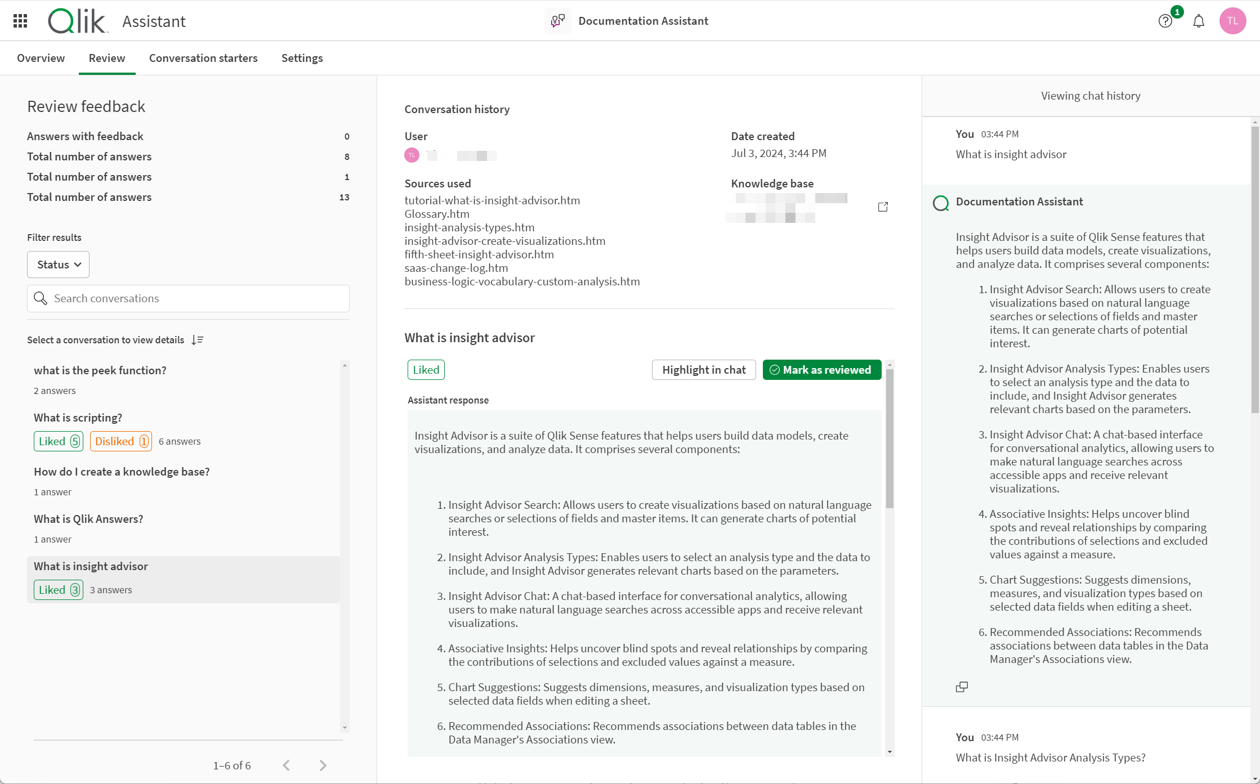1260x784 pixels.
Task: Navigate to next page with forward arrow
Action: pos(323,764)
